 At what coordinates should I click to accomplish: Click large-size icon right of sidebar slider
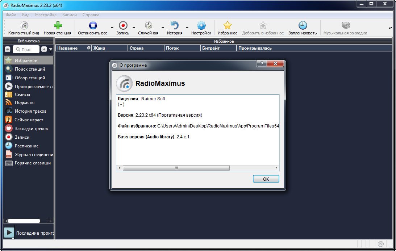[x=51, y=221]
